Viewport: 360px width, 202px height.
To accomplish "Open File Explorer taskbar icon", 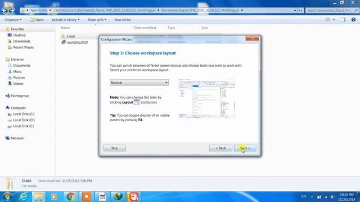I will point(38,197).
